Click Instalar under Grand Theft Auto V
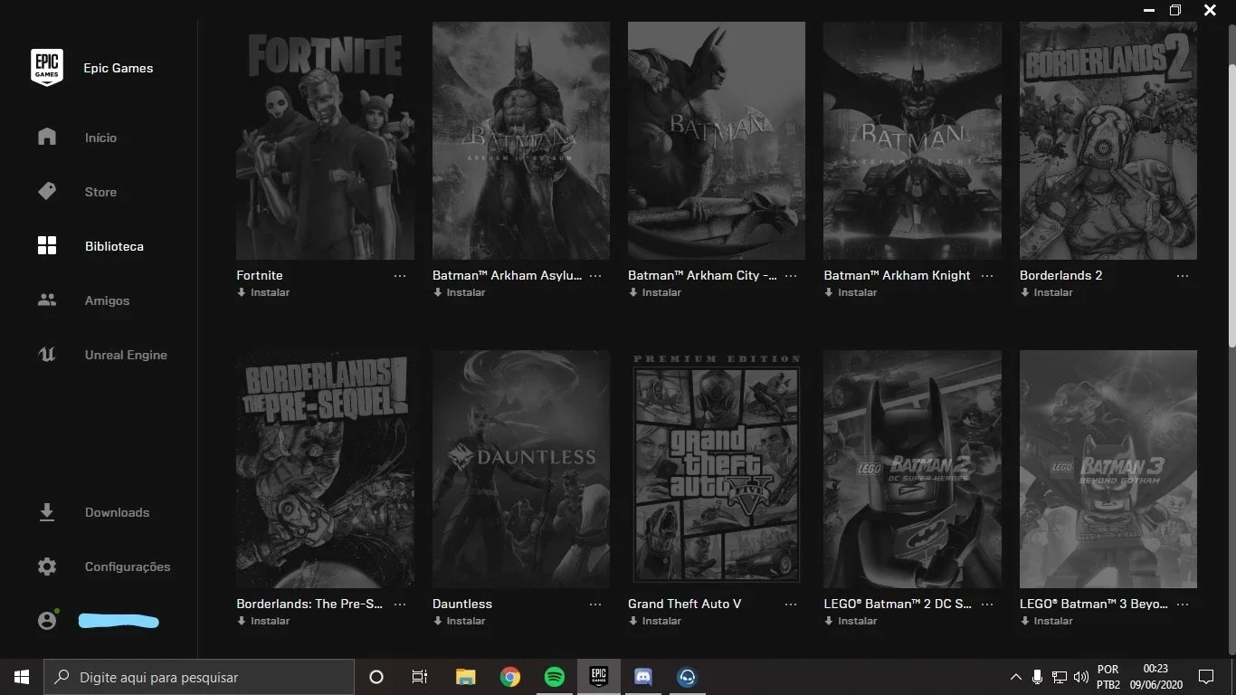Screen dimensions: 1236x695 point(655,621)
